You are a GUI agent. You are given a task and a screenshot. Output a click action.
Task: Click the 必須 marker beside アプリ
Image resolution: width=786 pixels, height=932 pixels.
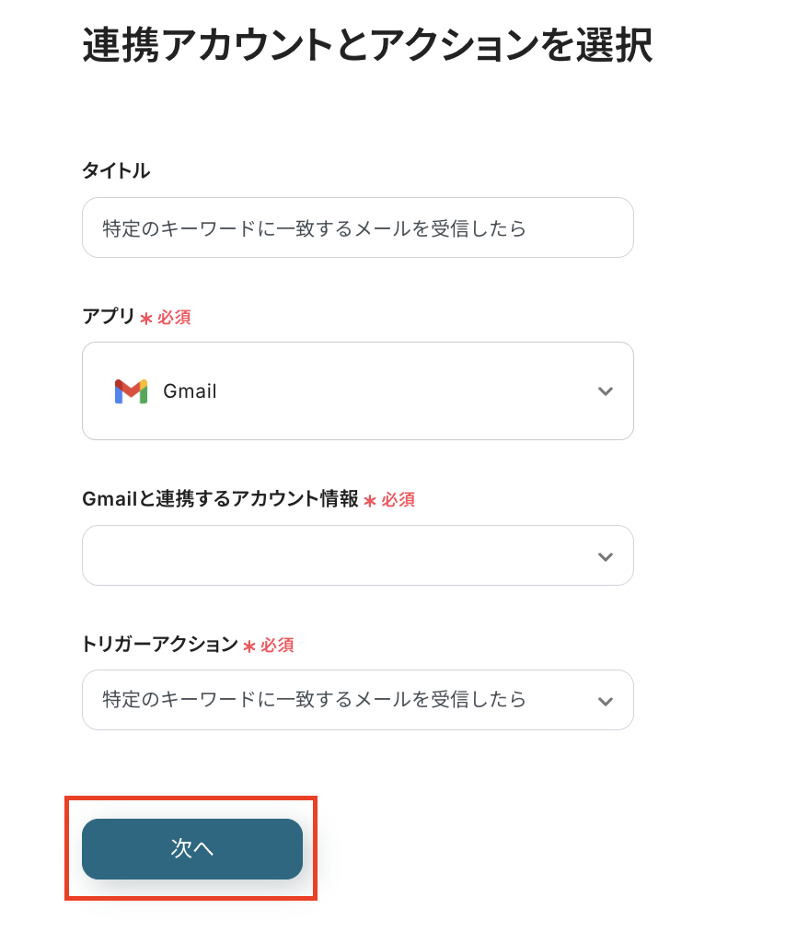[174, 318]
